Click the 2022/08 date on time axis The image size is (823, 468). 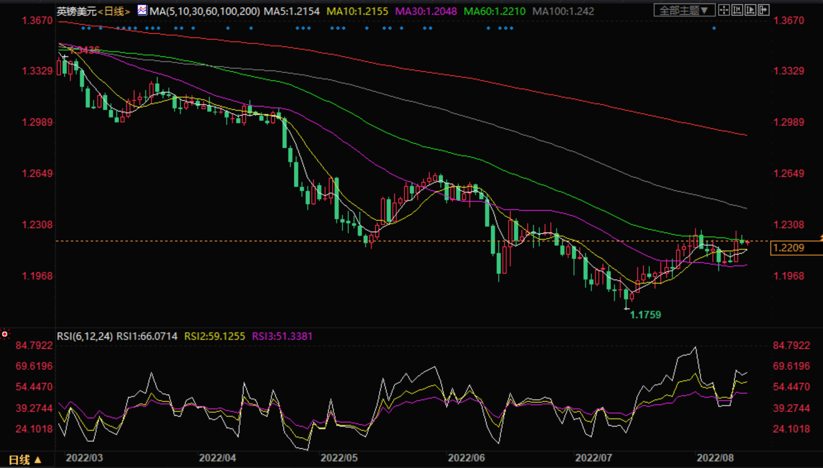pyautogui.click(x=716, y=458)
